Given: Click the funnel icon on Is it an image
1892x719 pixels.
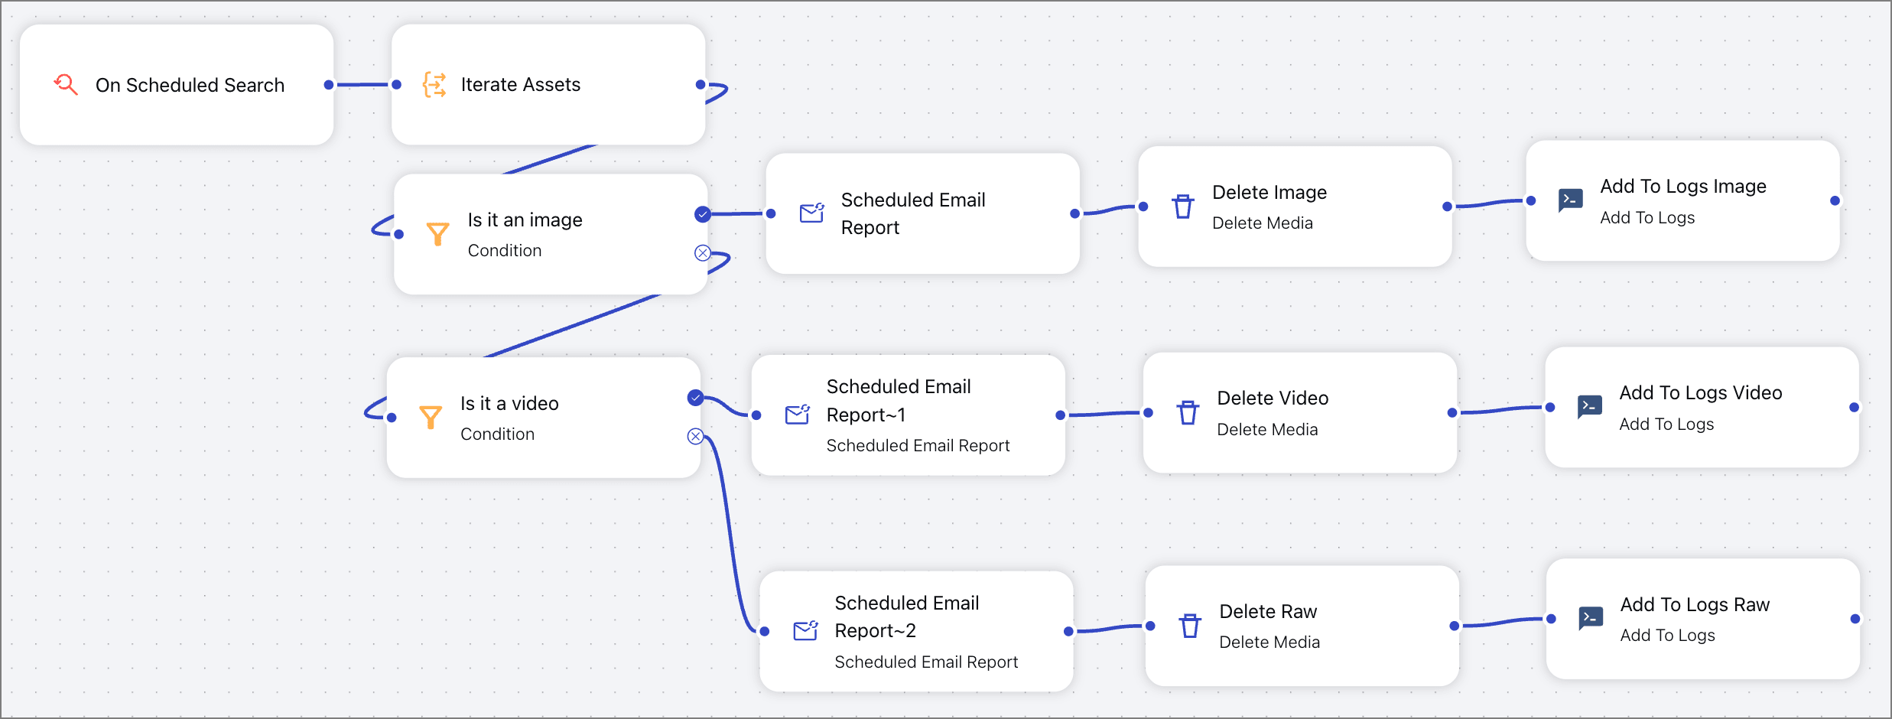Looking at the screenshot, I should (x=437, y=234).
